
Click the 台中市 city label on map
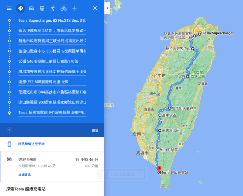point(160,76)
